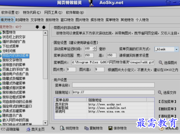
Task: Select 可自由移动的公告板 in effects list
Action: (17, 102)
